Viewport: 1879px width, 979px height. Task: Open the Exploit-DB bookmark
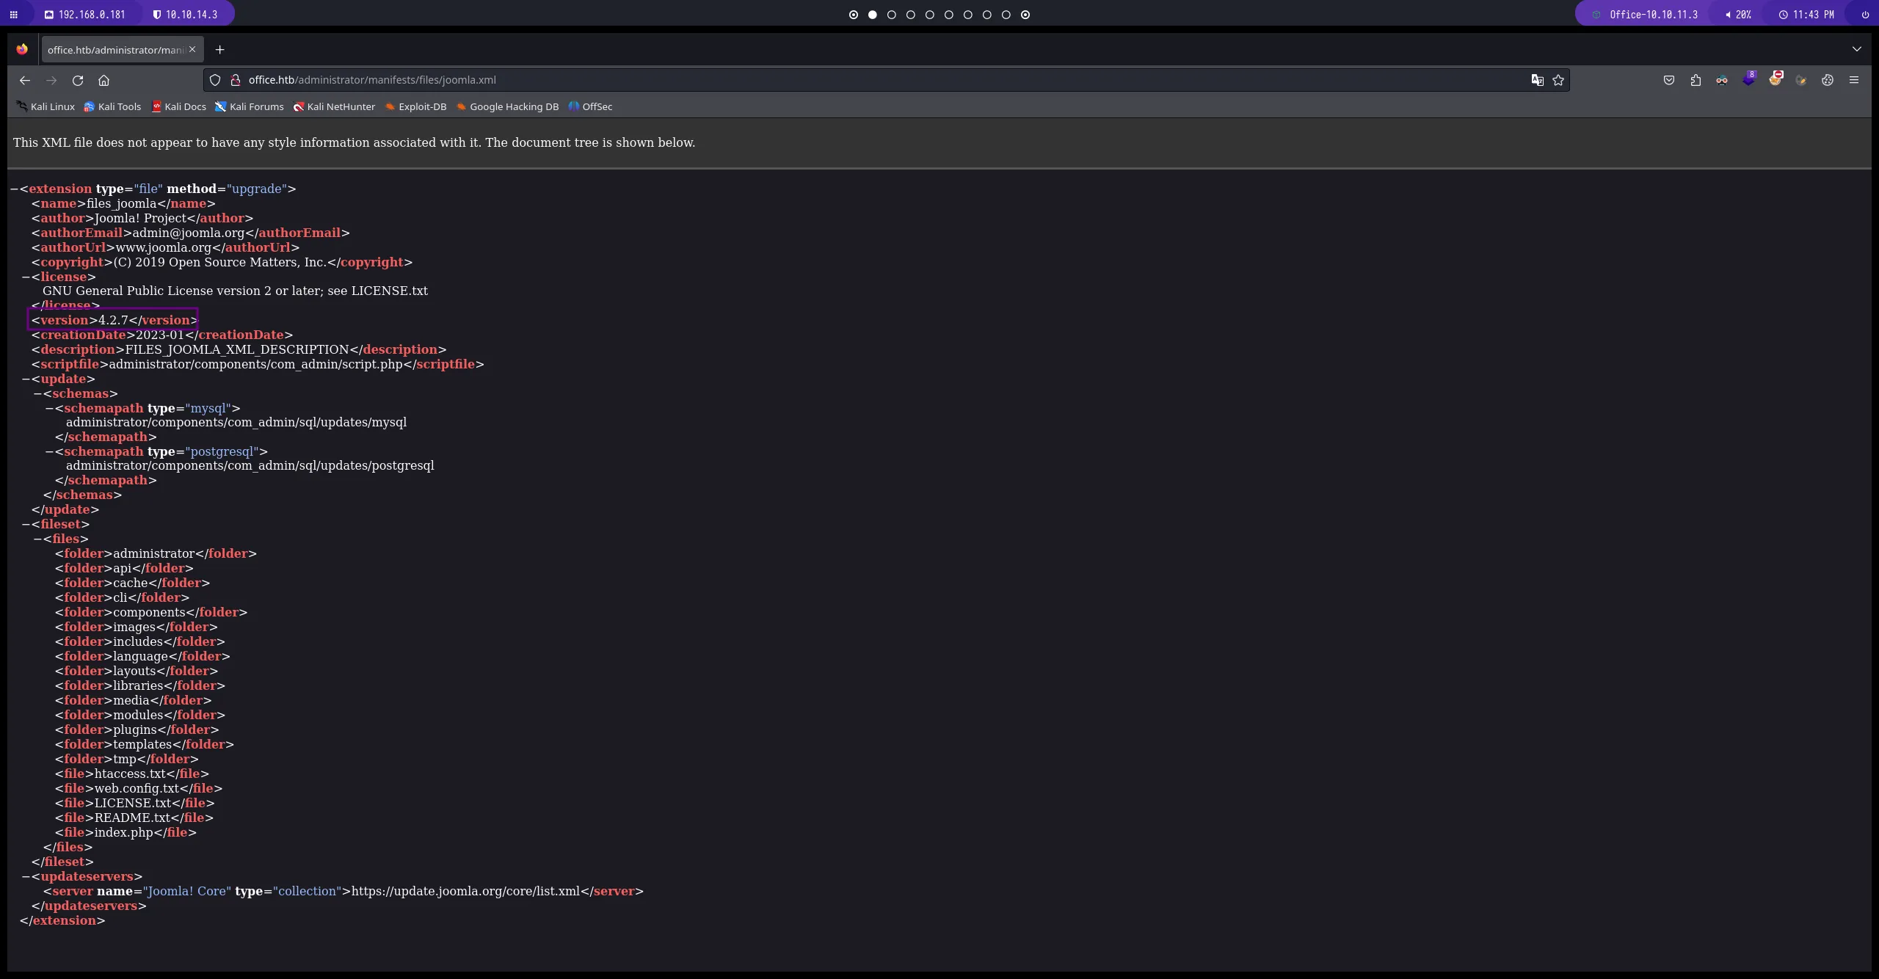click(x=415, y=106)
